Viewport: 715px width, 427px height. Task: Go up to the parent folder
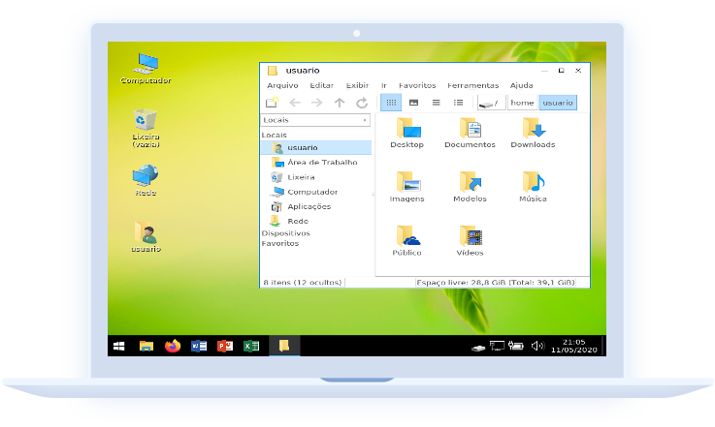click(340, 103)
